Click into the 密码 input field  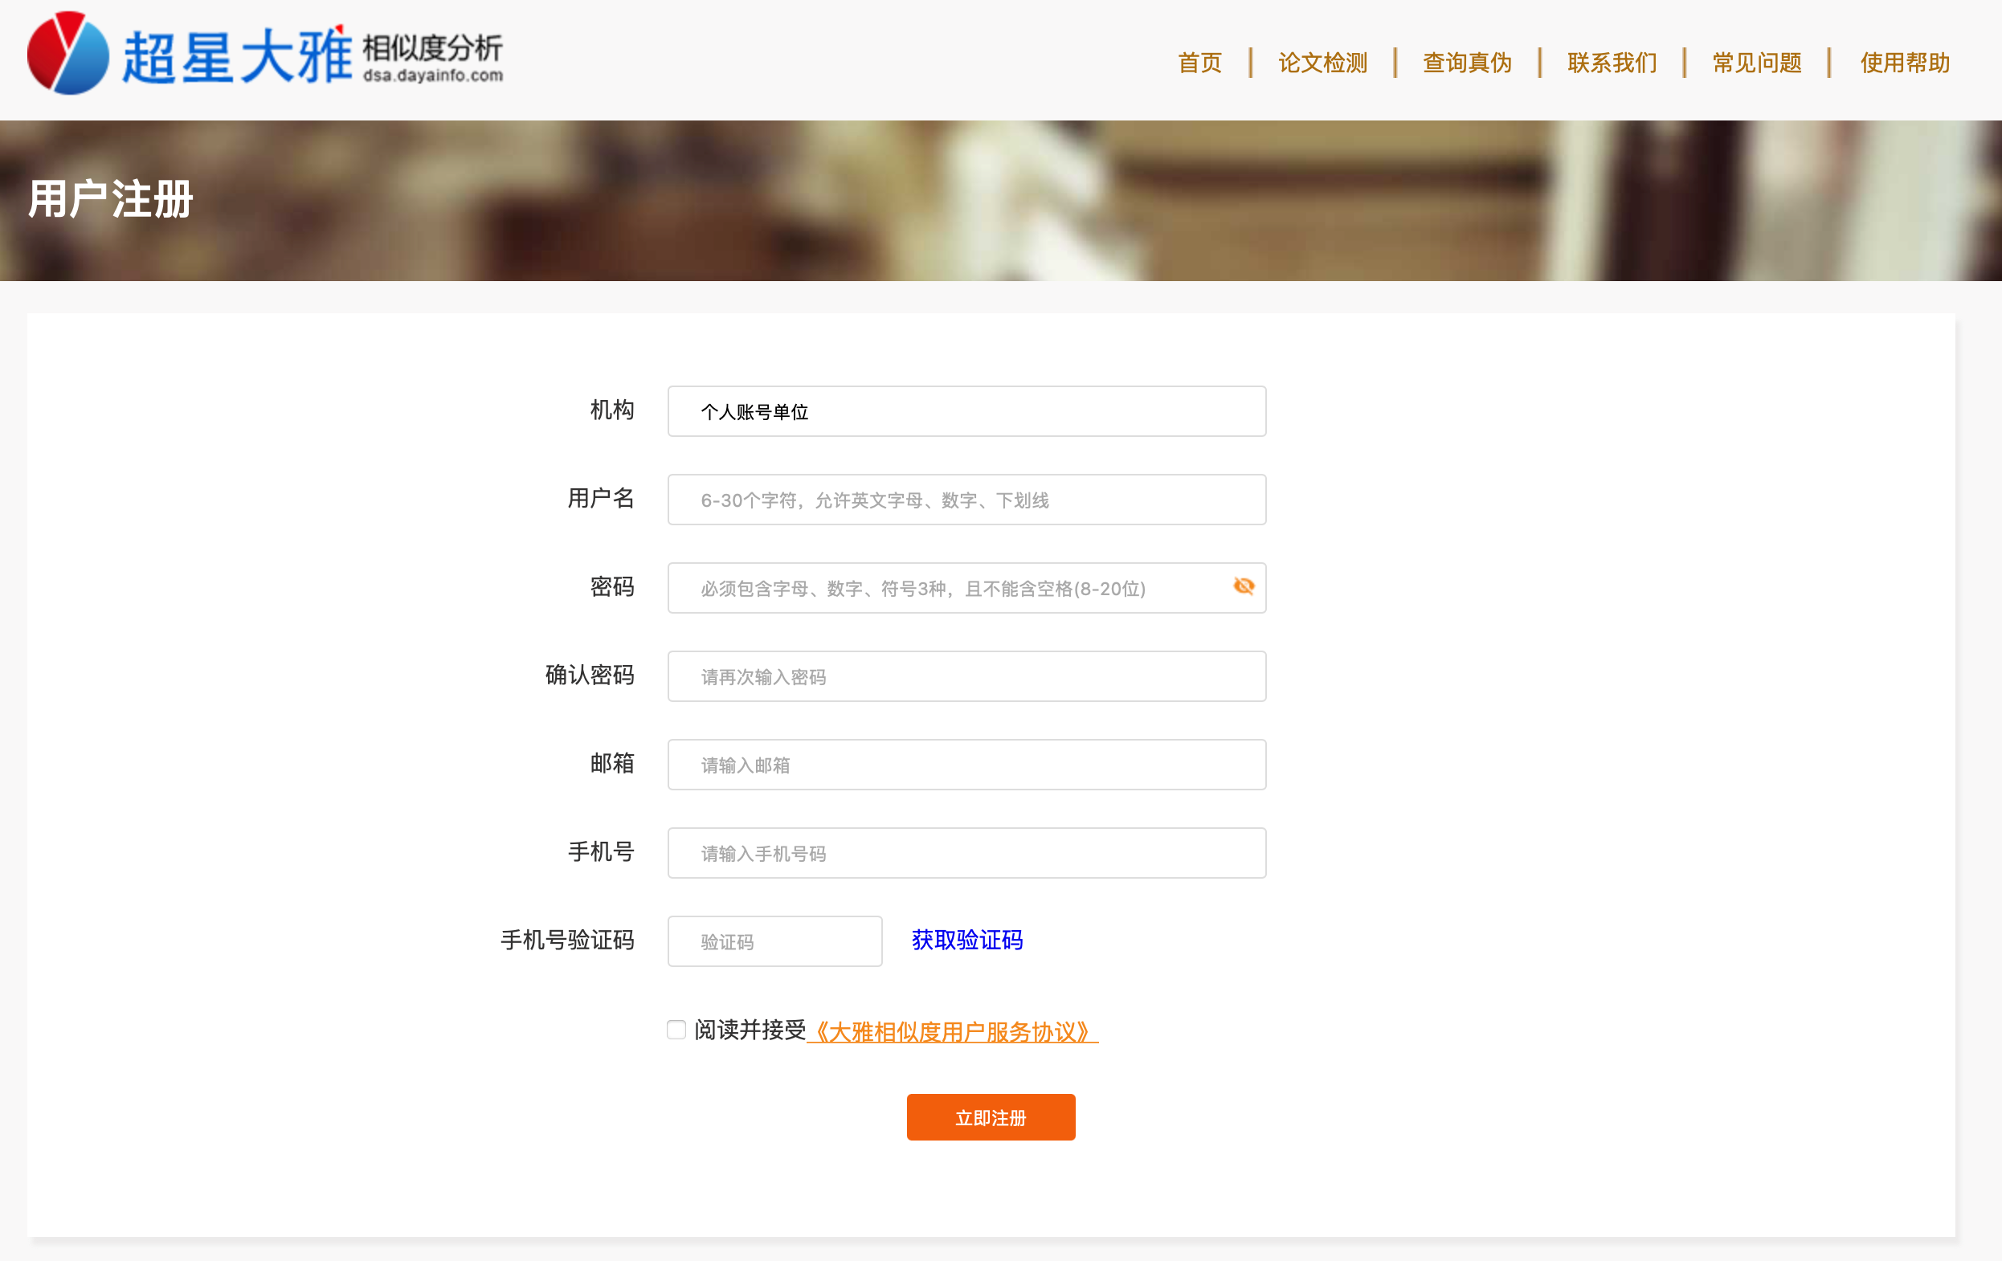pos(948,589)
